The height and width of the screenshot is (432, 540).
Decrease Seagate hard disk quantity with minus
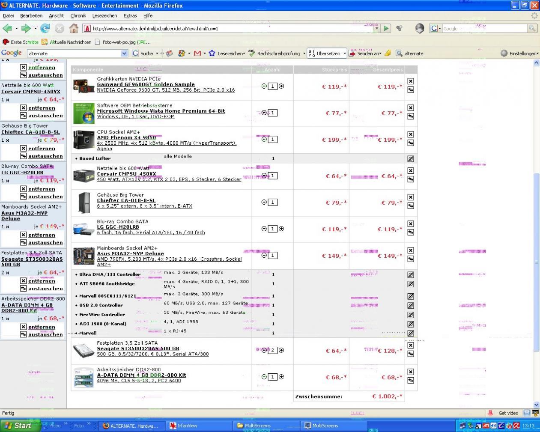tap(264, 350)
